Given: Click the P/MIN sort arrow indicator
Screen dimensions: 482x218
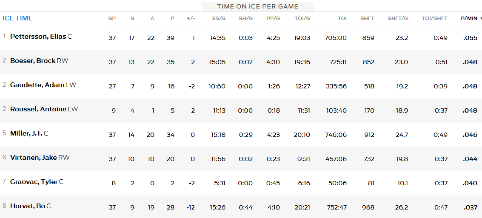Looking at the screenshot, I should (481, 19).
